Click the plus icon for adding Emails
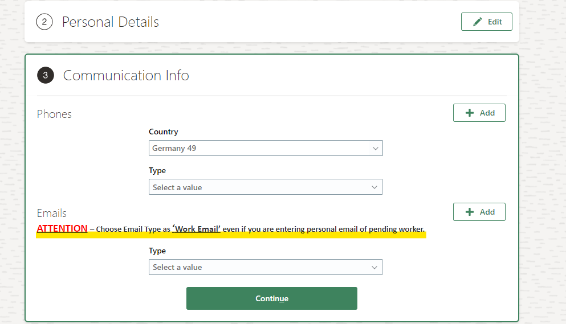566x324 pixels. coord(469,212)
